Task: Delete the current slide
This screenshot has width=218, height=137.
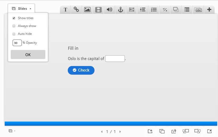Action: click(209, 131)
